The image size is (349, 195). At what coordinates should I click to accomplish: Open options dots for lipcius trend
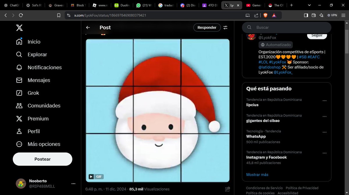pos(325,101)
